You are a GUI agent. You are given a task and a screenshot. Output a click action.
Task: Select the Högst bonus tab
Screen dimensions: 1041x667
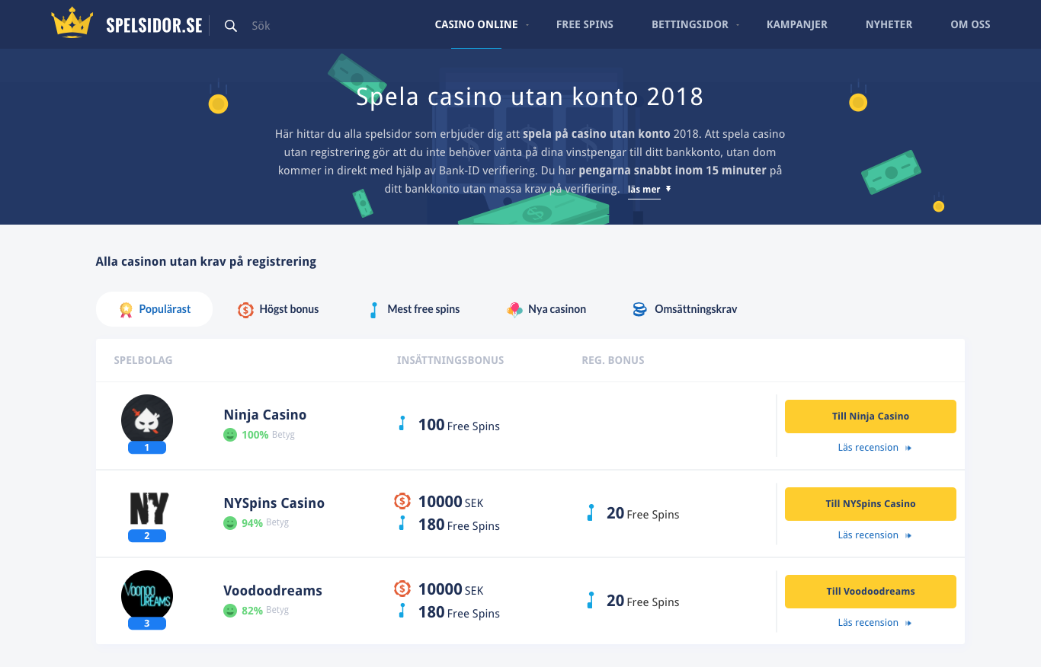[x=278, y=309]
